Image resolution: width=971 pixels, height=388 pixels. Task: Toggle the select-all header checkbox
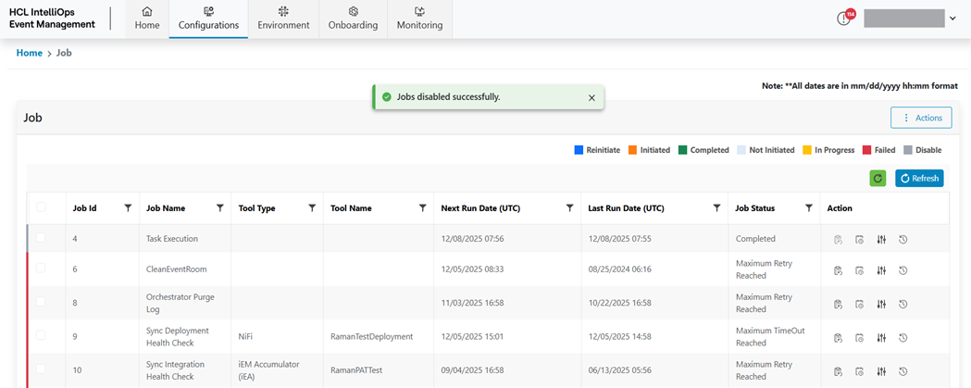pos(41,208)
